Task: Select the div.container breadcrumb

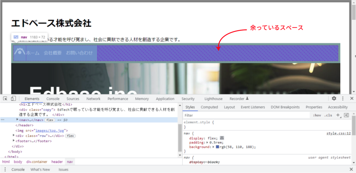Action: (x=37, y=162)
